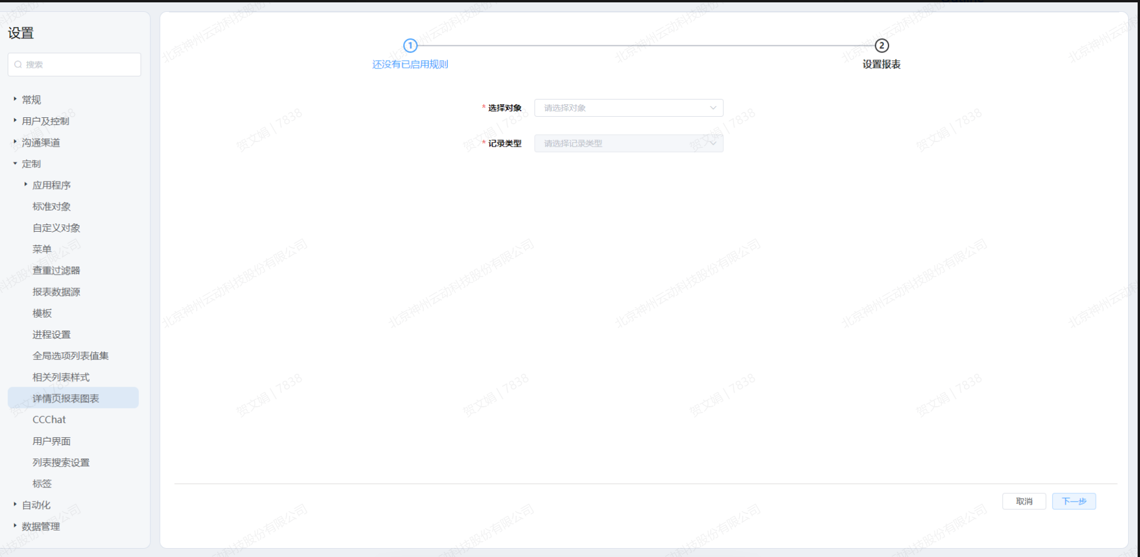Image resolution: width=1140 pixels, height=557 pixels.
Task: Expand the 用户及控制 tree section
Action: 15,120
